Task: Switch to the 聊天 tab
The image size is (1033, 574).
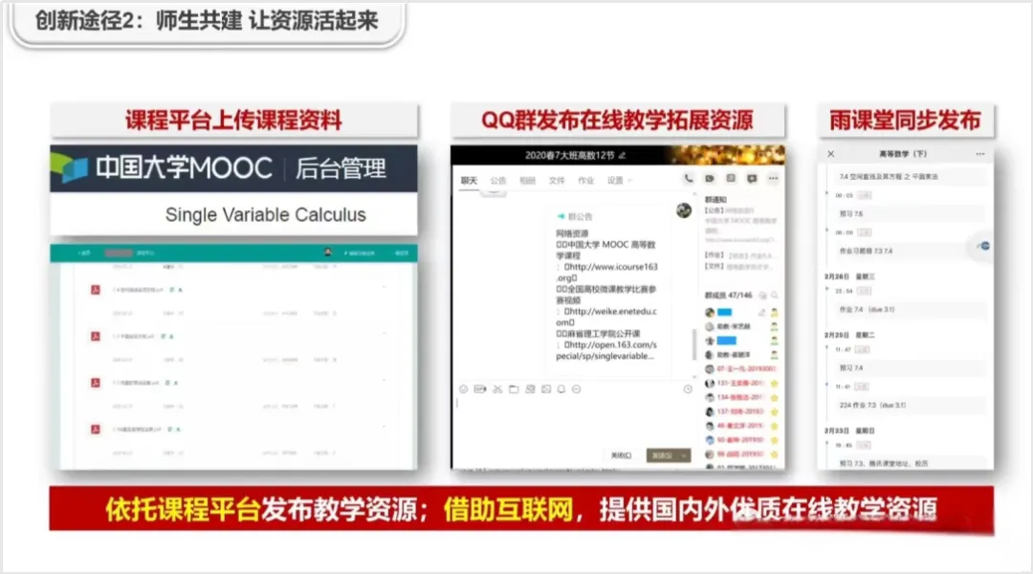Action: [x=469, y=180]
